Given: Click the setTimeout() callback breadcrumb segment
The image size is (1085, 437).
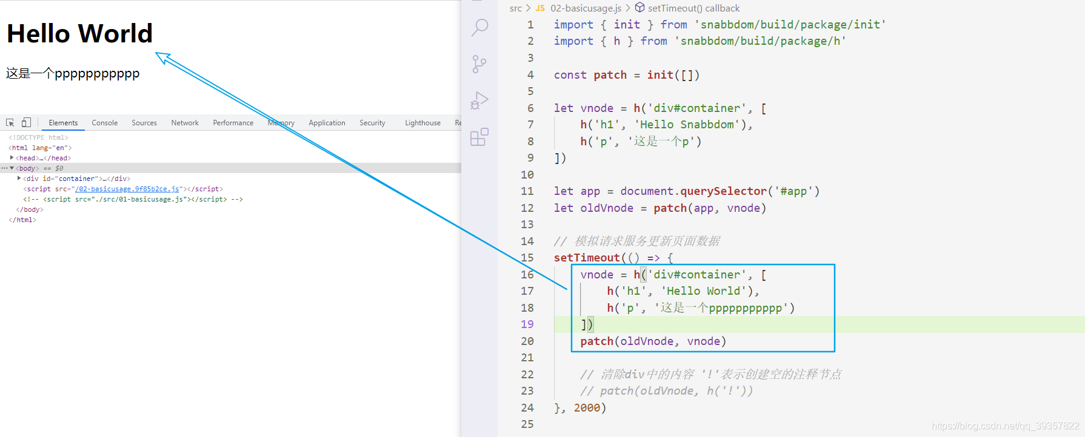Looking at the screenshot, I should pos(693,8).
